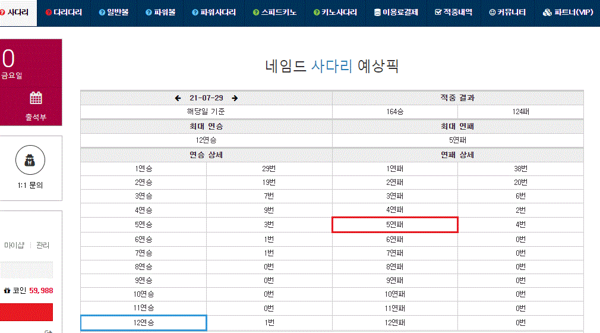Screen dimensions: 600x333
Task: Click the 7연승 row label
Action: (144, 253)
